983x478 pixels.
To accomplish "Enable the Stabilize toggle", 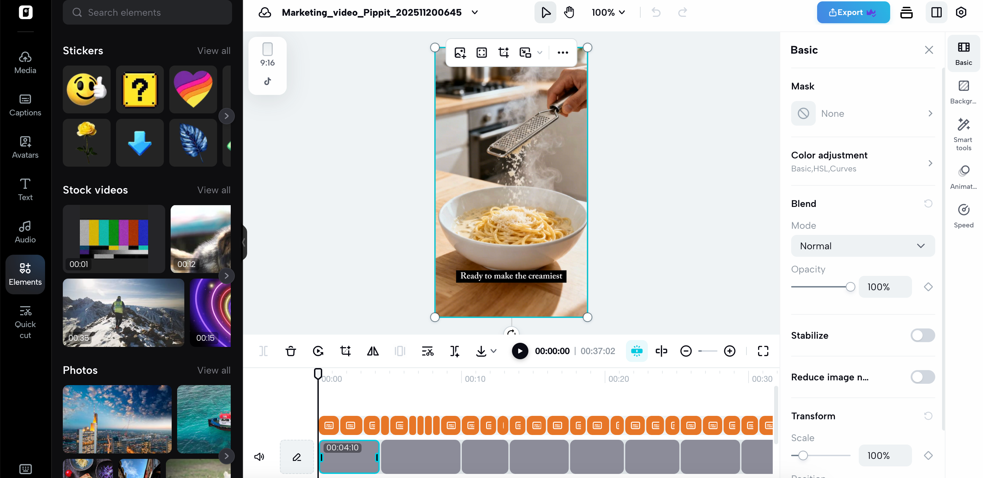I will click(x=922, y=336).
